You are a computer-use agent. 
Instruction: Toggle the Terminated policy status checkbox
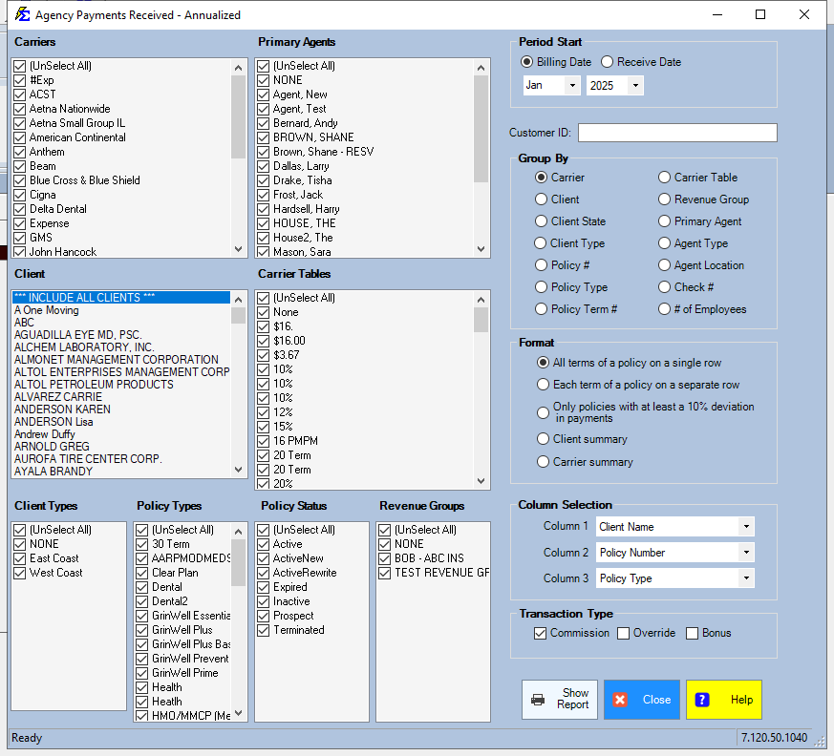coord(265,630)
